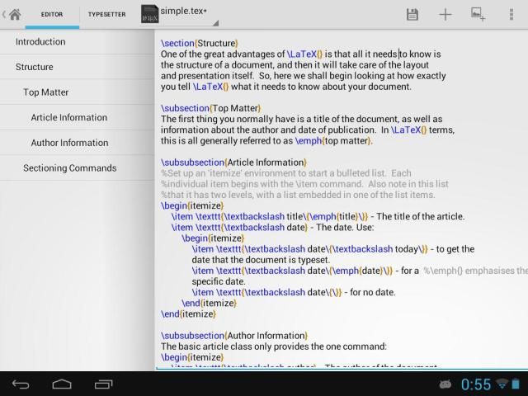528x396 pixels.
Task: Open the three-dot overflow menu
Action: pyautogui.click(x=511, y=14)
